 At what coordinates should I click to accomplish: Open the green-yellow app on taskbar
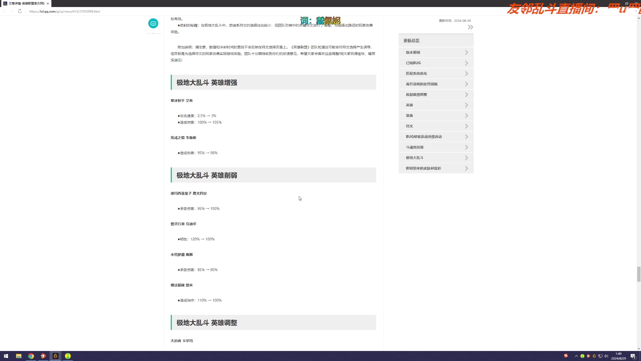68,356
